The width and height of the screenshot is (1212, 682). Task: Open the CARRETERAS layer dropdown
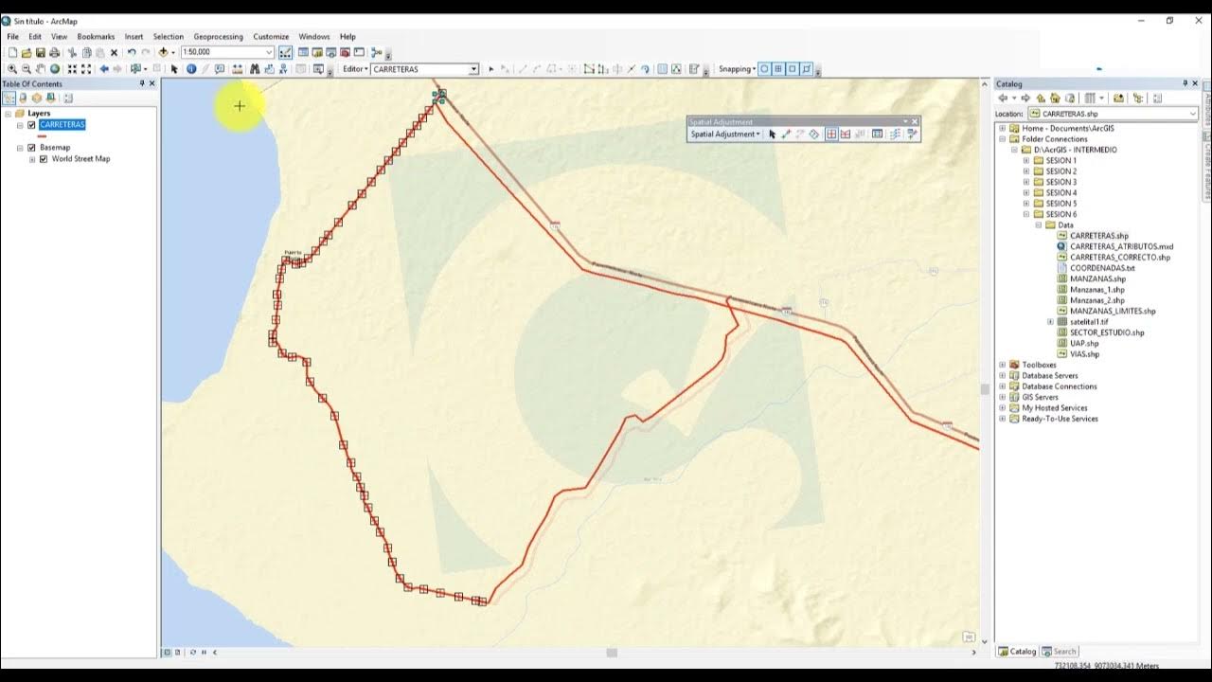tap(473, 69)
